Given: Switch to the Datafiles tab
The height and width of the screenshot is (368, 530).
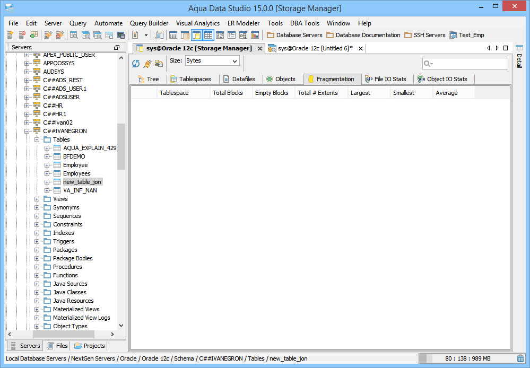Looking at the screenshot, I should coord(239,79).
